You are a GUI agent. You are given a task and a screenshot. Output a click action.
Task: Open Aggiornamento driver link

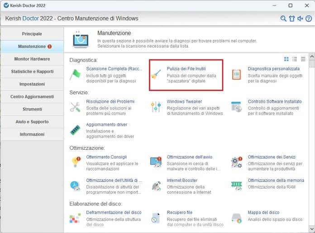pyautogui.click(x=107, y=124)
